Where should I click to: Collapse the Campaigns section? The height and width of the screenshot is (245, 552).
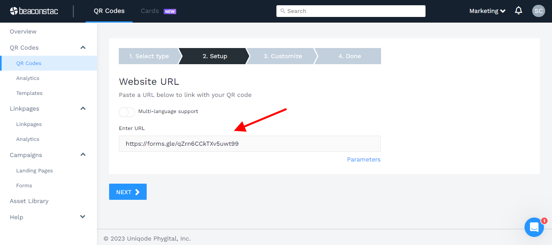82,155
